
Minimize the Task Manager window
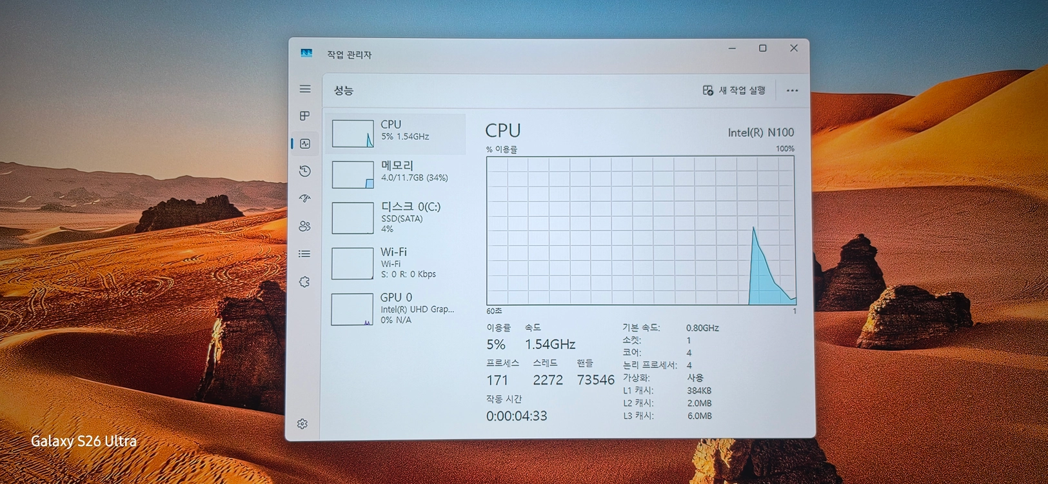tap(732, 48)
